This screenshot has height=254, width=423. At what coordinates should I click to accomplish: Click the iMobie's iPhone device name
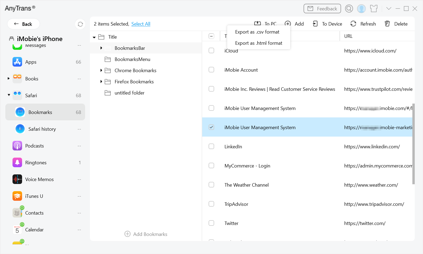click(40, 39)
